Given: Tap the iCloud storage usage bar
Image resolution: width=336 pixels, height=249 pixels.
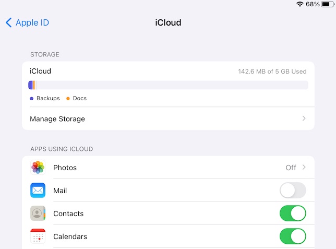Looking at the screenshot, I should (168, 85).
